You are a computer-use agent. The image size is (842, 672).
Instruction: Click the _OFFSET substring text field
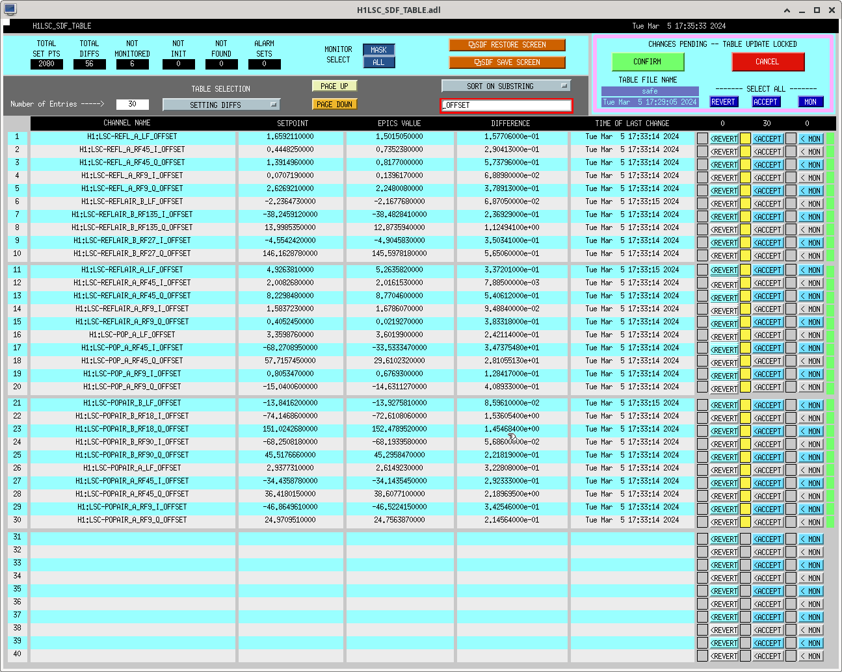pos(506,105)
